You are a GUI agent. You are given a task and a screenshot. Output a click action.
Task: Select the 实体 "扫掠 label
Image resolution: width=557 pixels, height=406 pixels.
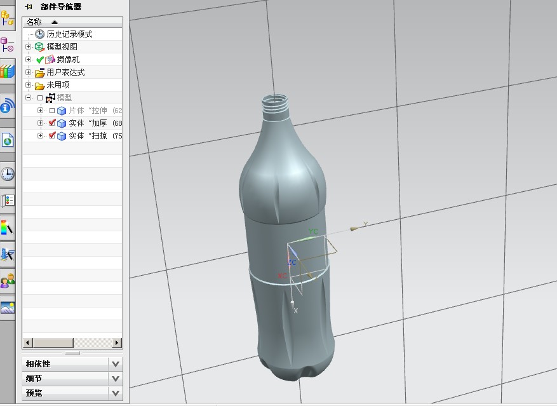click(88, 136)
